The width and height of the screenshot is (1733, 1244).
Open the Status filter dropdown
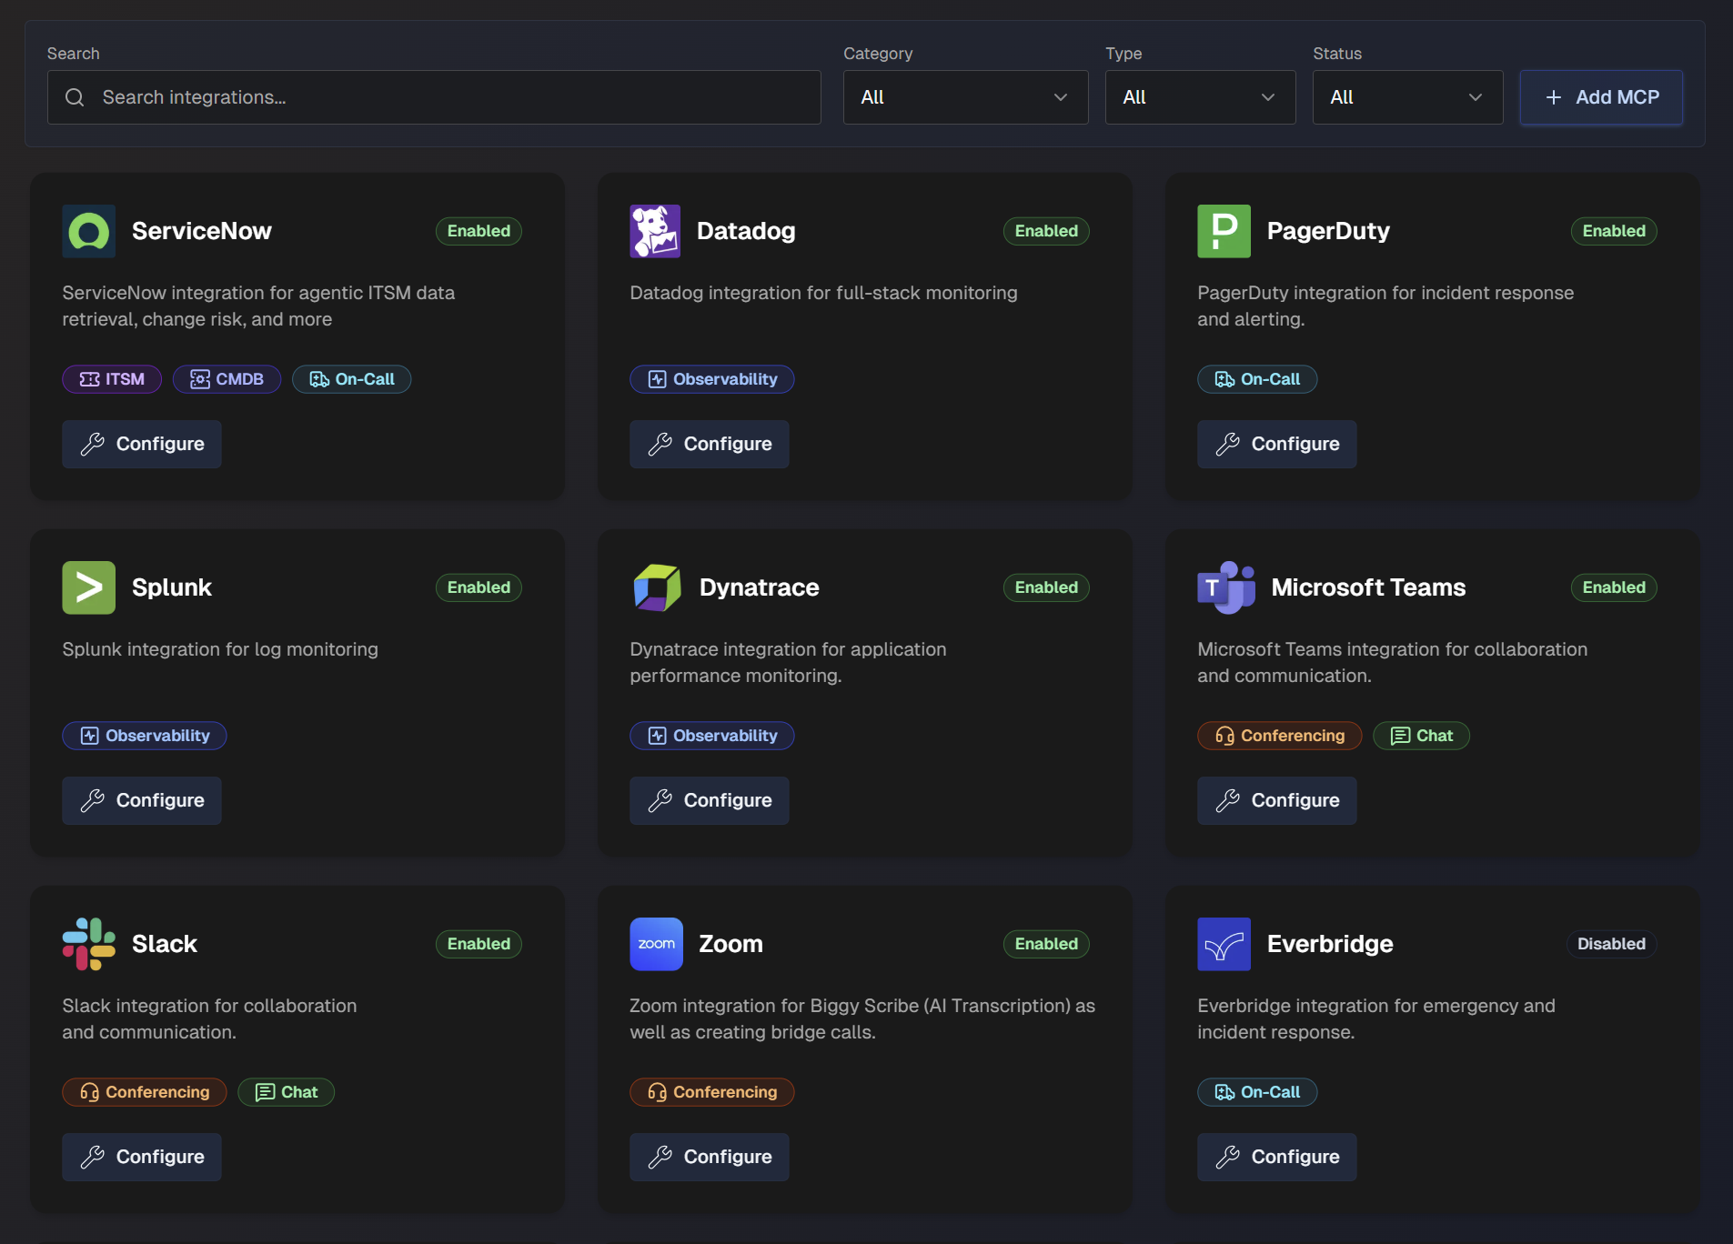[x=1406, y=97]
